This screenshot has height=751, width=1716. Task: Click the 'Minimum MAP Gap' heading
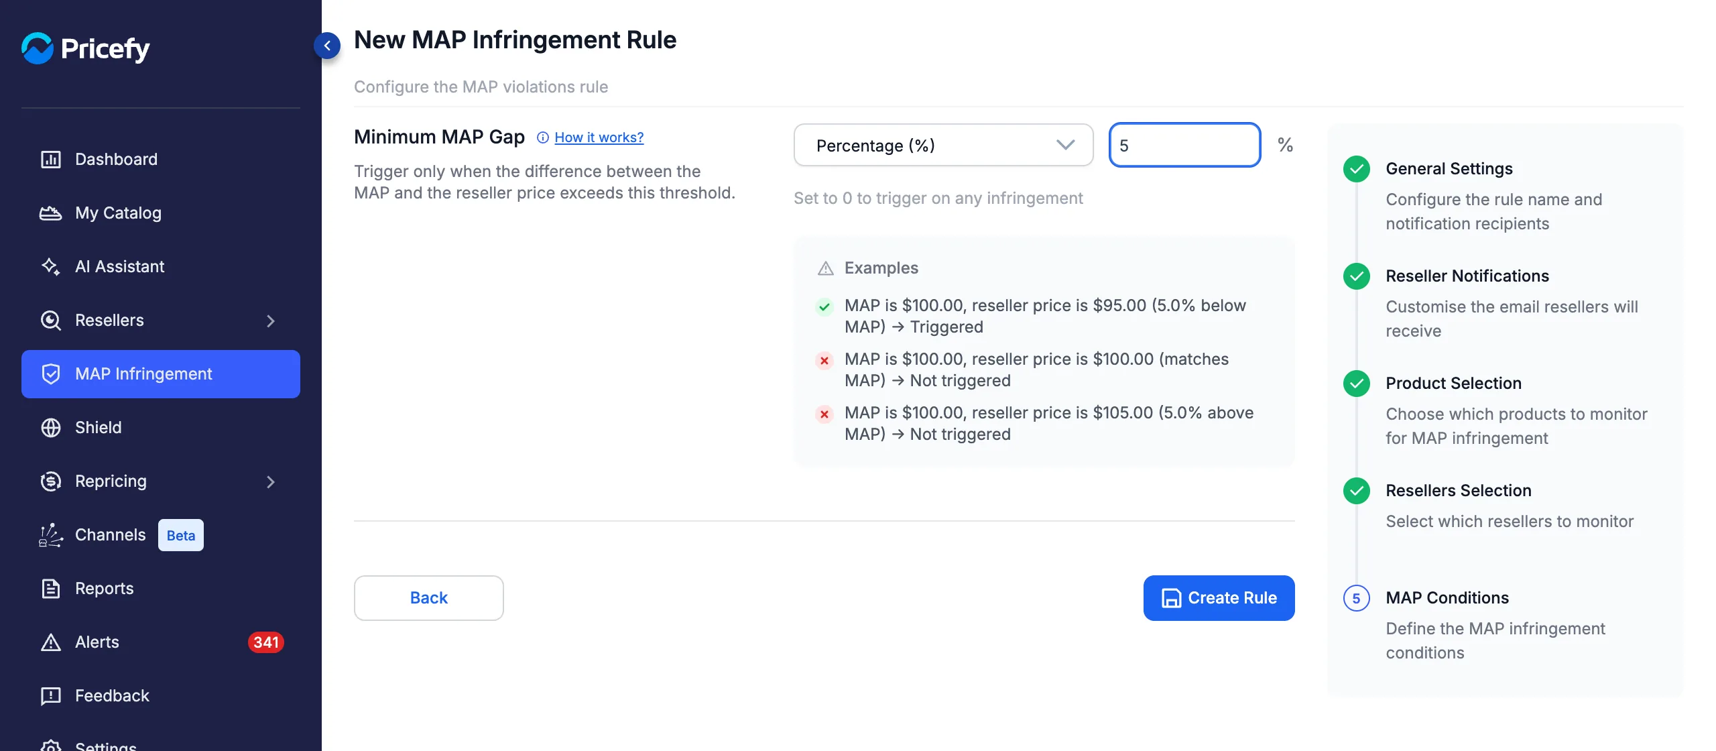(x=440, y=137)
